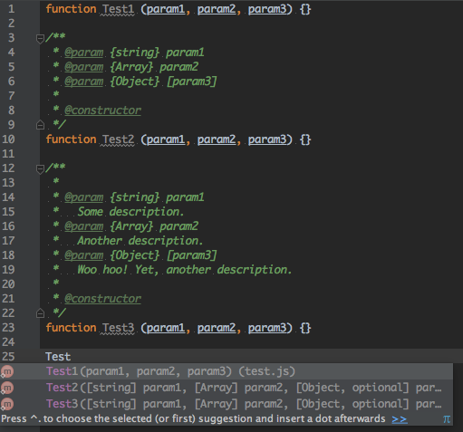Pick the Test3 completion suggestion
The image size is (463, 432).
click(227, 404)
